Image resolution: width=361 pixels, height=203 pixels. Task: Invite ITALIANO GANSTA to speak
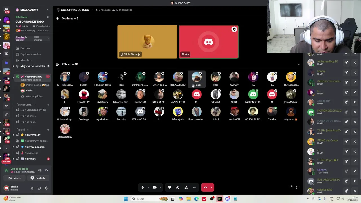[x=346, y=181]
